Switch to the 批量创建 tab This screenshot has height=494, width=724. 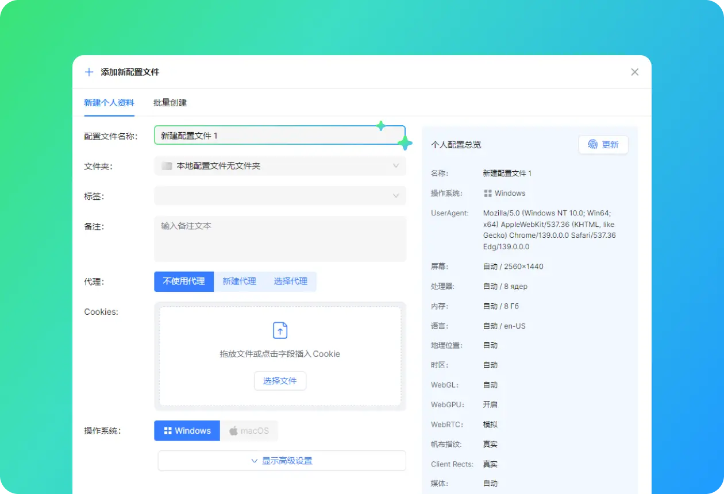[170, 103]
